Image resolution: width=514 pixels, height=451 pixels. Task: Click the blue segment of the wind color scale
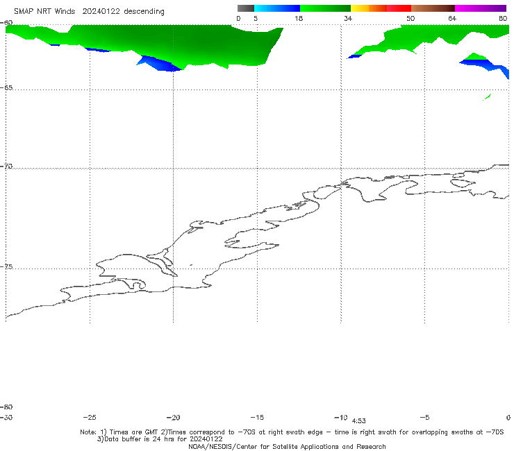click(x=277, y=8)
